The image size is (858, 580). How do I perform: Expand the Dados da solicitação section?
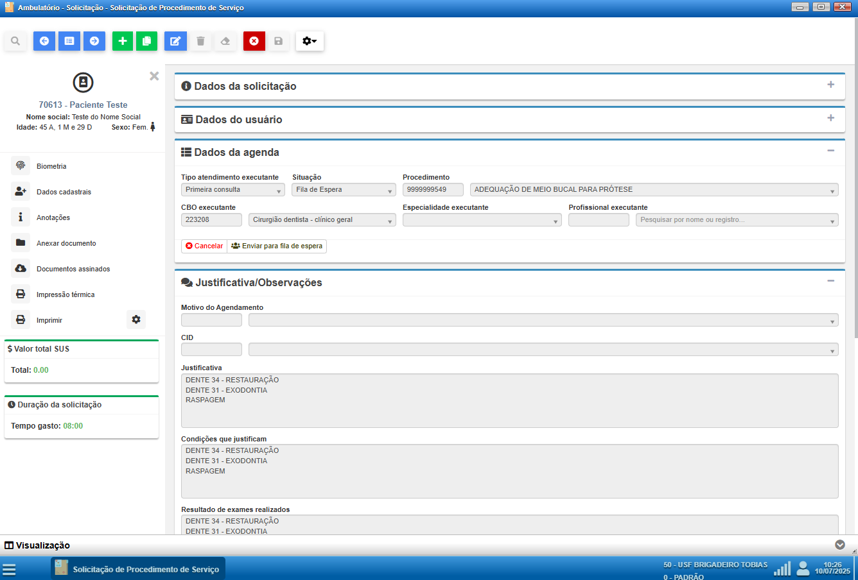click(x=830, y=85)
